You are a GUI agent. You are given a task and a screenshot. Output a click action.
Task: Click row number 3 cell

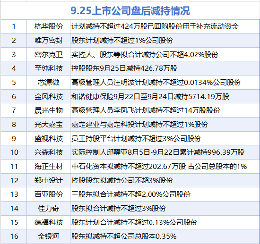coord(14,54)
